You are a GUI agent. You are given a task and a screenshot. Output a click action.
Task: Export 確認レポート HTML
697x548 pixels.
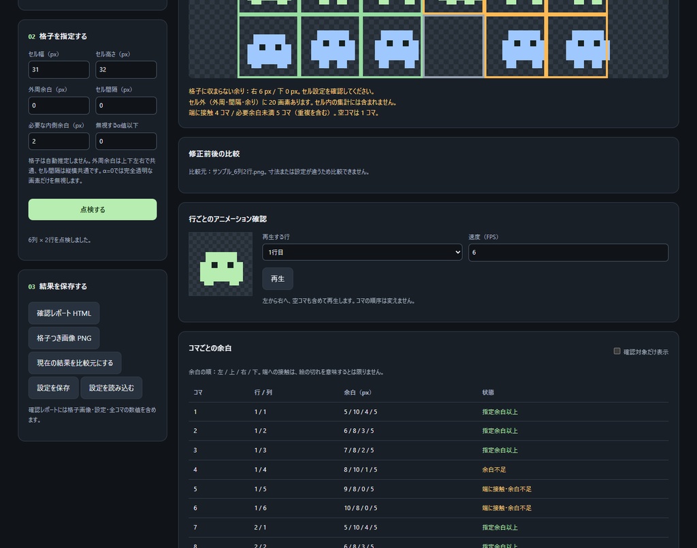tap(64, 313)
